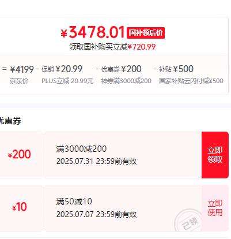Screen dimensions: 231x239
Task: Select the ¥3478.01 final price
Action: click(x=93, y=32)
